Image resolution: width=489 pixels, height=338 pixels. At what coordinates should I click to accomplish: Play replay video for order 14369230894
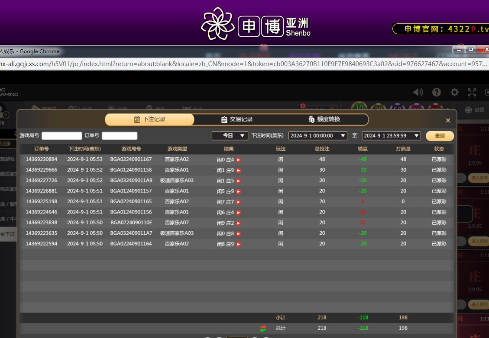click(x=238, y=160)
